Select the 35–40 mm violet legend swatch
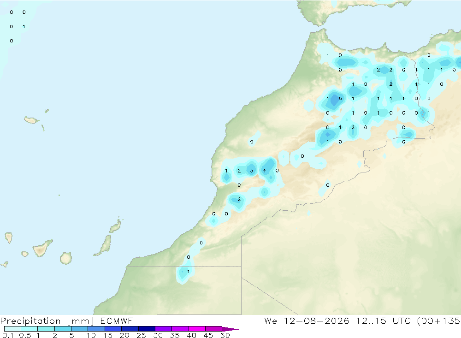The width and height of the screenshot is (461, 338). 180,329
